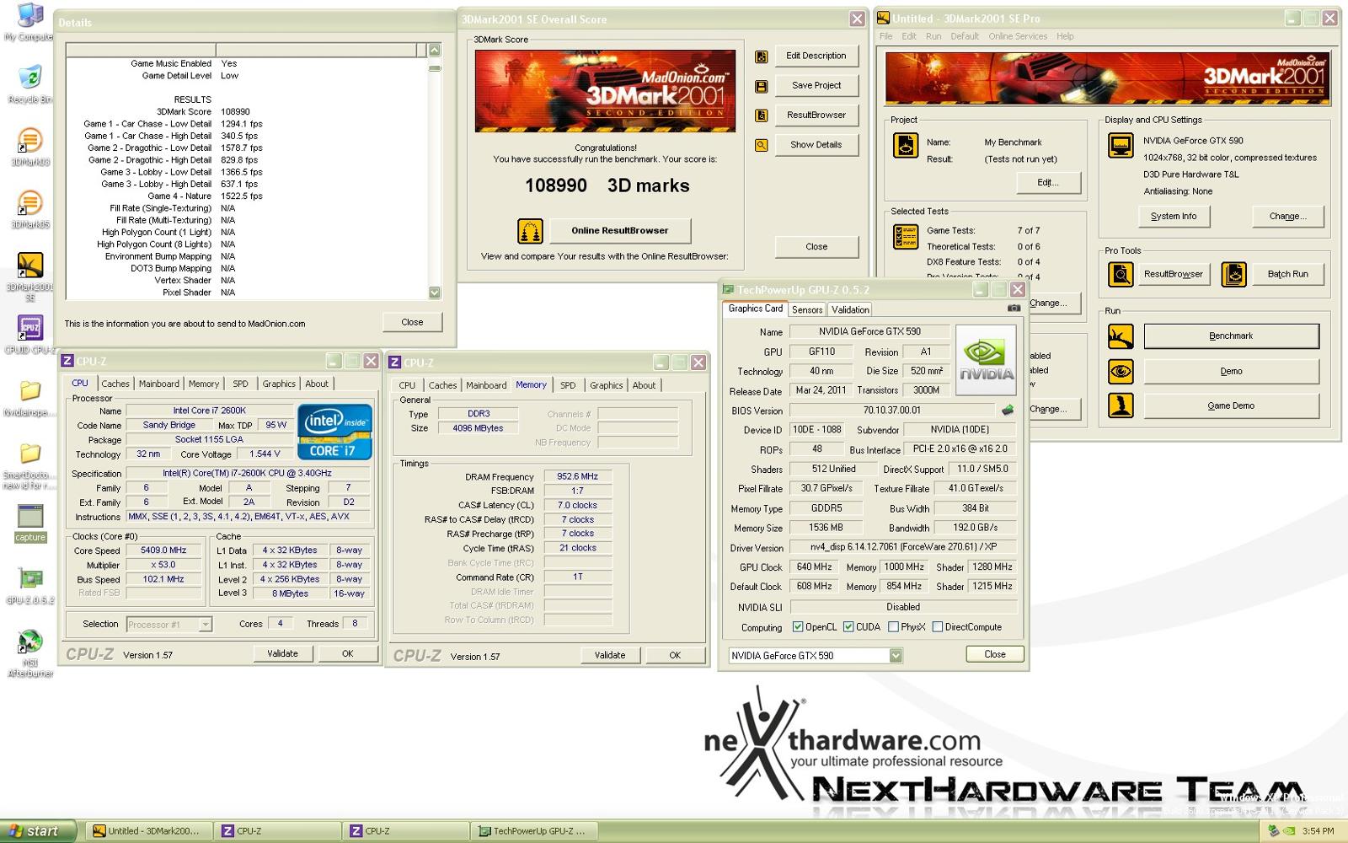Image resolution: width=1348 pixels, height=843 pixels.
Task: Click the Benchmark button in Run section
Action: 1231,336
